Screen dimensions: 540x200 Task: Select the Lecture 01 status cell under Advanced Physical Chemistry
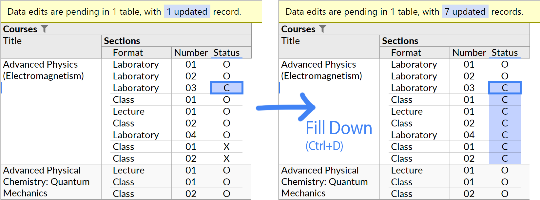227,170
